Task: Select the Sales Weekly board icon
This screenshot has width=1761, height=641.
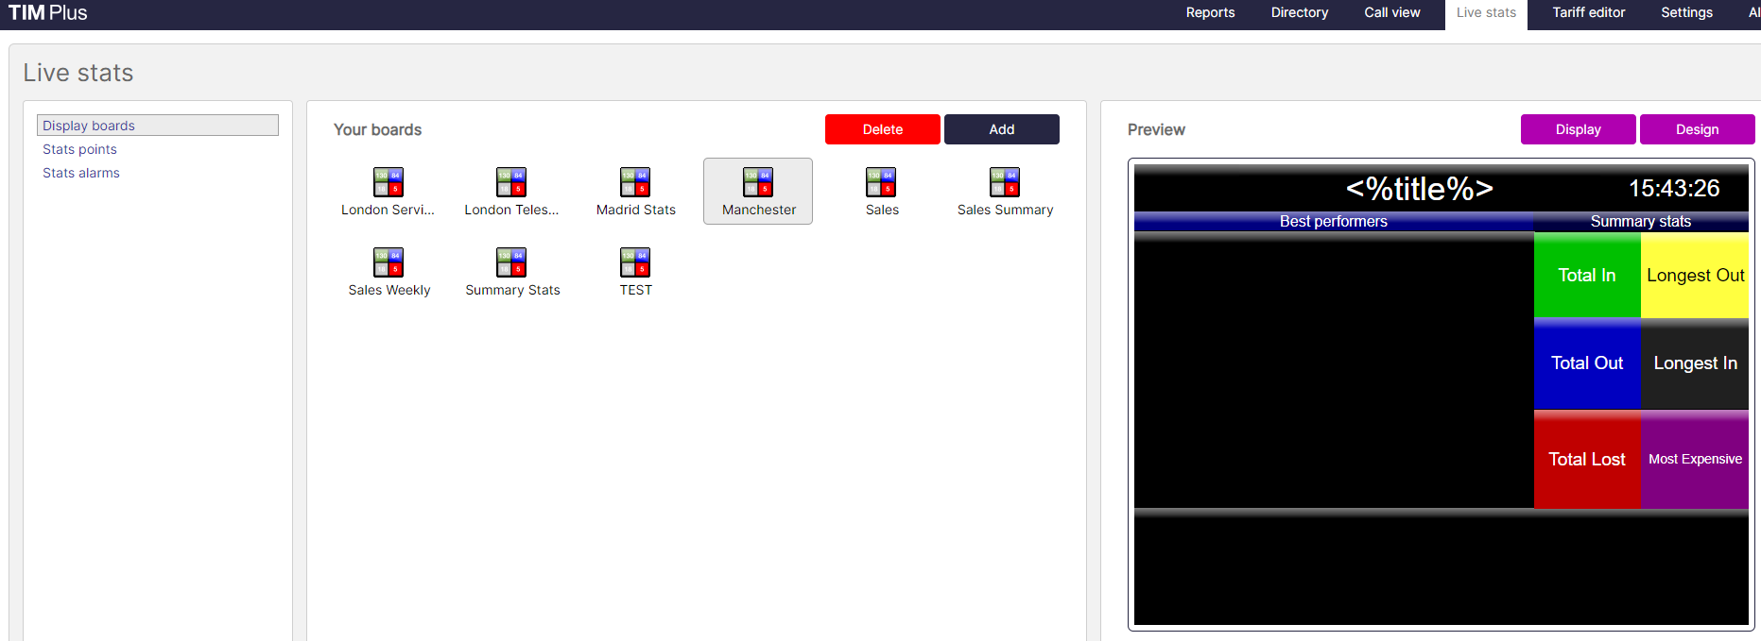Action: pyautogui.click(x=388, y=262)
